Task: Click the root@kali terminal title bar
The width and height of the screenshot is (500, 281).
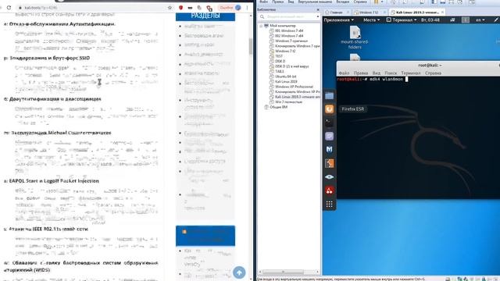Action: tap(418, 66)
